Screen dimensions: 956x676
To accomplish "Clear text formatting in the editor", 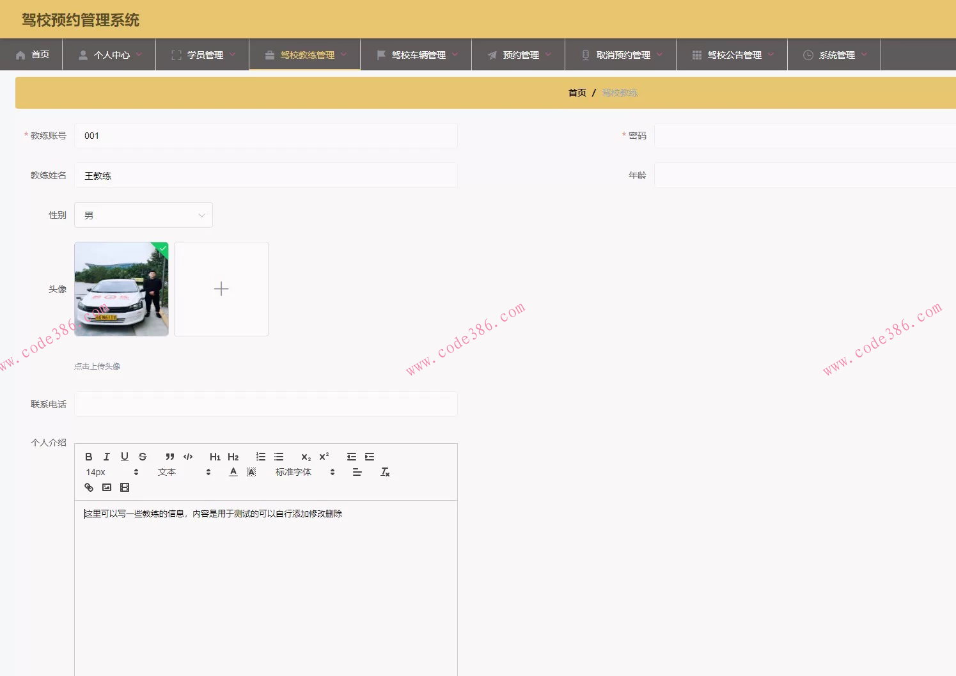I will [385, 472].
